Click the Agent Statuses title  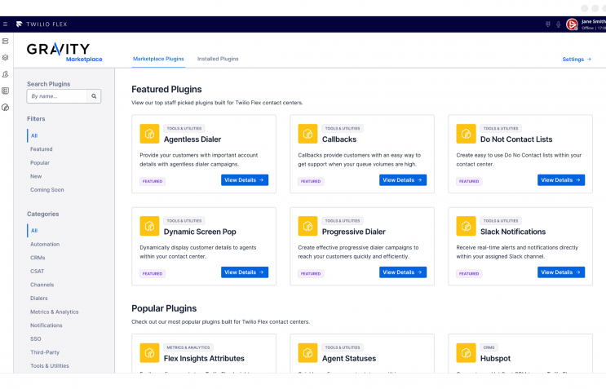349,359
